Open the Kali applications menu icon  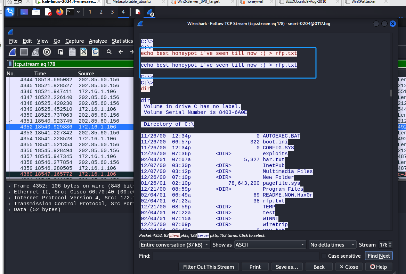pos(10,12)
